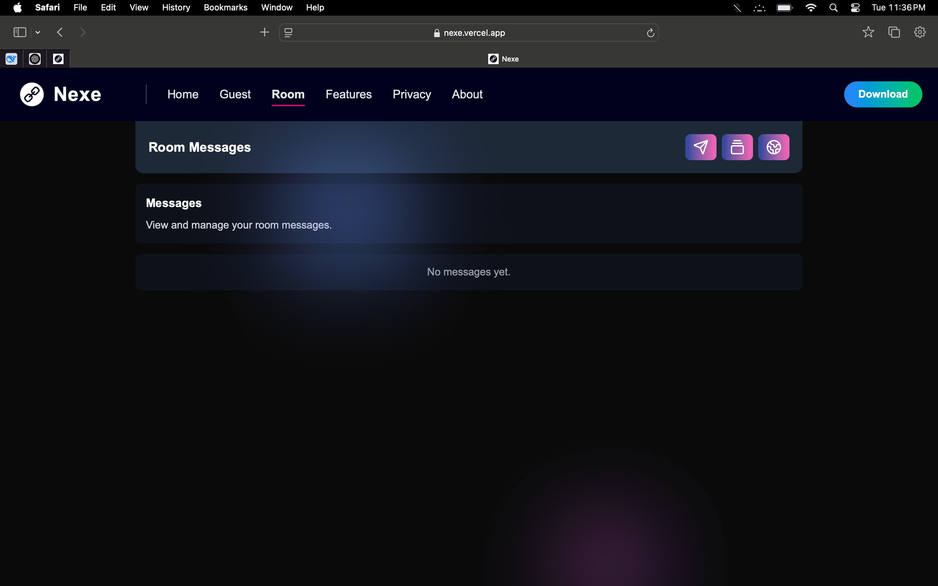The image size is (938, 586).
Task: Click the page reader menu icon in address bar
Action: click(x=288, y=33)
